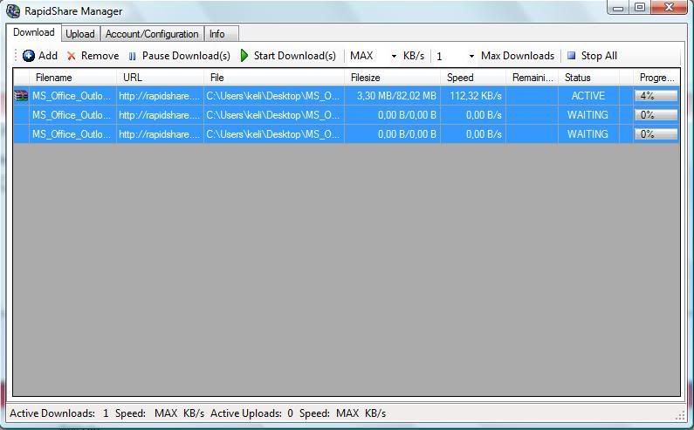The width and height of the screenshot is (694, 430).
Task: Click the red Remove X icon
Action: (x=72, y=56)
